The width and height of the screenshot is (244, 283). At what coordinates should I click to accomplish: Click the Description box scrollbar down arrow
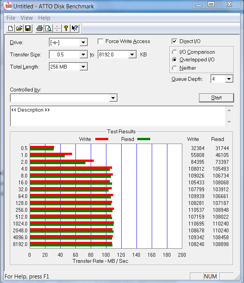pyautogui.click(x=230, y=122)
